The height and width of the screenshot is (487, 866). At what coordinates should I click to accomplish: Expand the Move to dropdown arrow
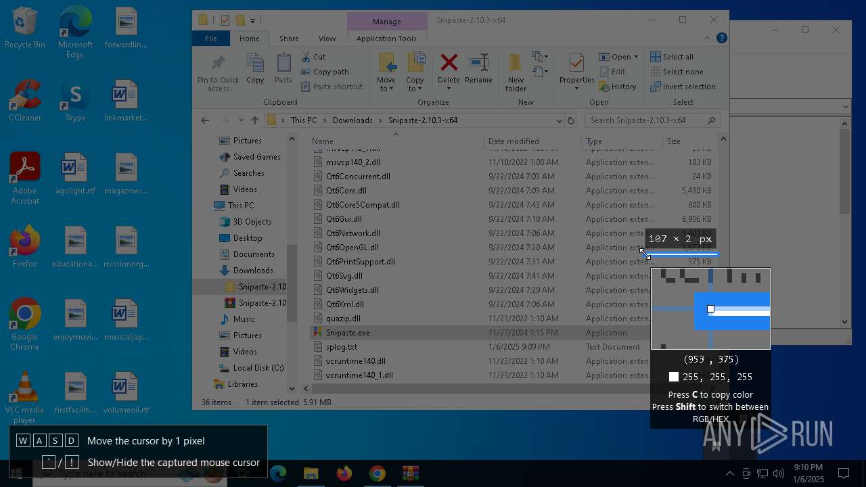[x=391, y=89]
